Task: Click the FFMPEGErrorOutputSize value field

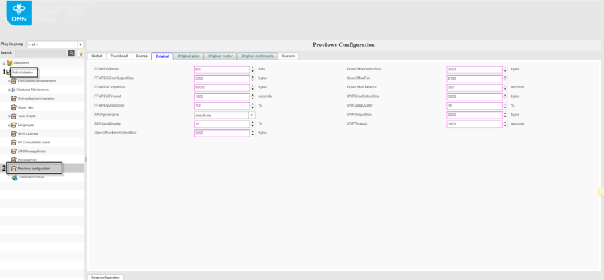Action: [x=222, y=78]
